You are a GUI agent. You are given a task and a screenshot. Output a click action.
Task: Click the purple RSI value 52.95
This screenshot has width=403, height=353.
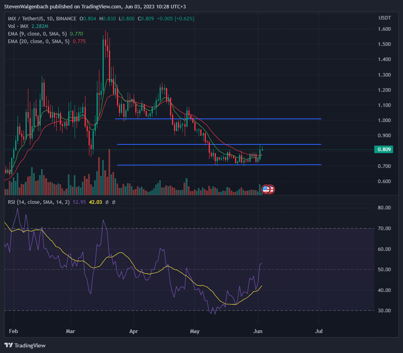[x=79, y=202]
